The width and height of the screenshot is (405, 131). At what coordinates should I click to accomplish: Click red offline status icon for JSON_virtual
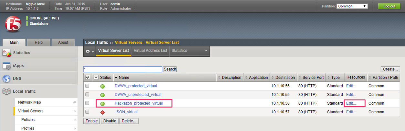(103, 112)
